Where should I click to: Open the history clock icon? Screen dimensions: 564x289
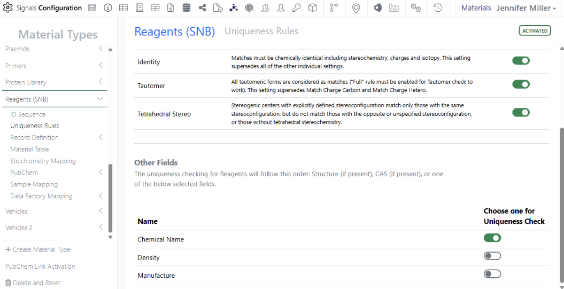click(438, 8)
